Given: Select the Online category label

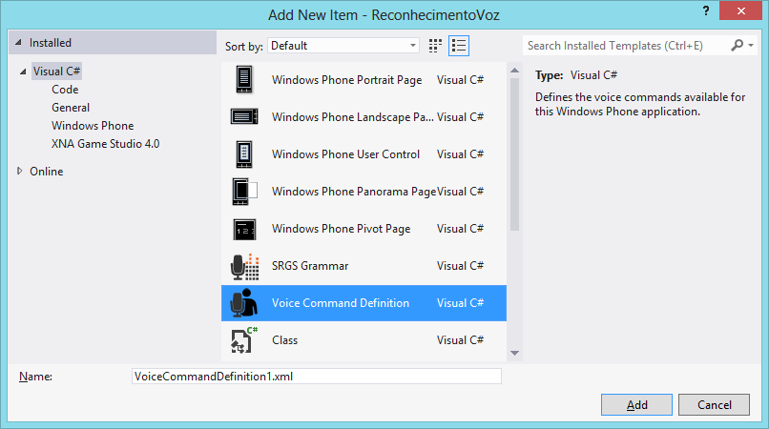Looking at the screenshot, I should [x=47, y=171].
